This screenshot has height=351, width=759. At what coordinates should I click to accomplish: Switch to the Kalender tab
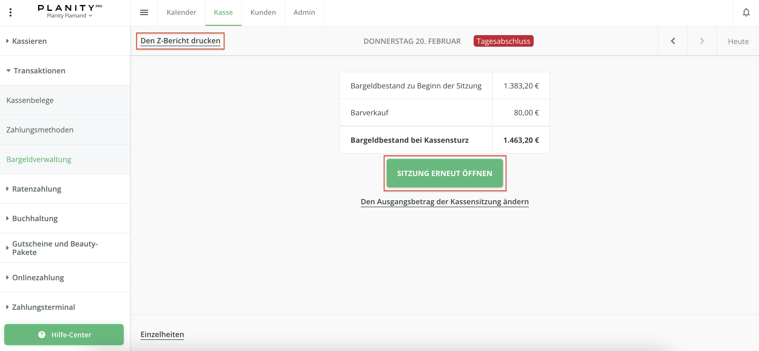(181, 12)
